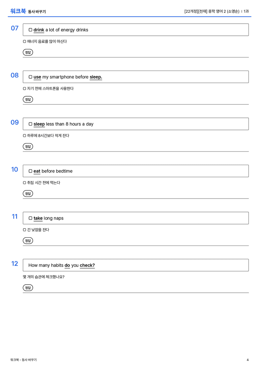This screenshot has height=367, width=259.
Task: Click the Korean checkbox for '에너지 음료를 많이 마신다'
Action: [25, 42]
